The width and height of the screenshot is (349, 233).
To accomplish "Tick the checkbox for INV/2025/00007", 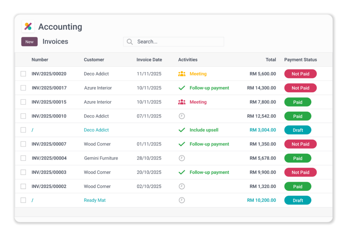I will pos(23,144).
